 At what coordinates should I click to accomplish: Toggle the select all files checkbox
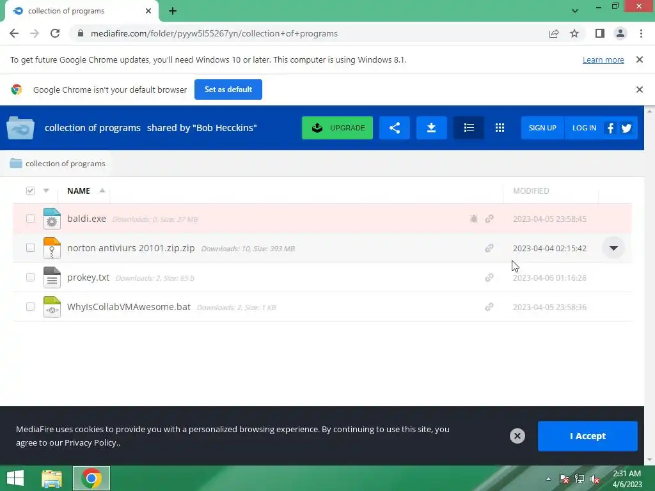click(30, 191)
